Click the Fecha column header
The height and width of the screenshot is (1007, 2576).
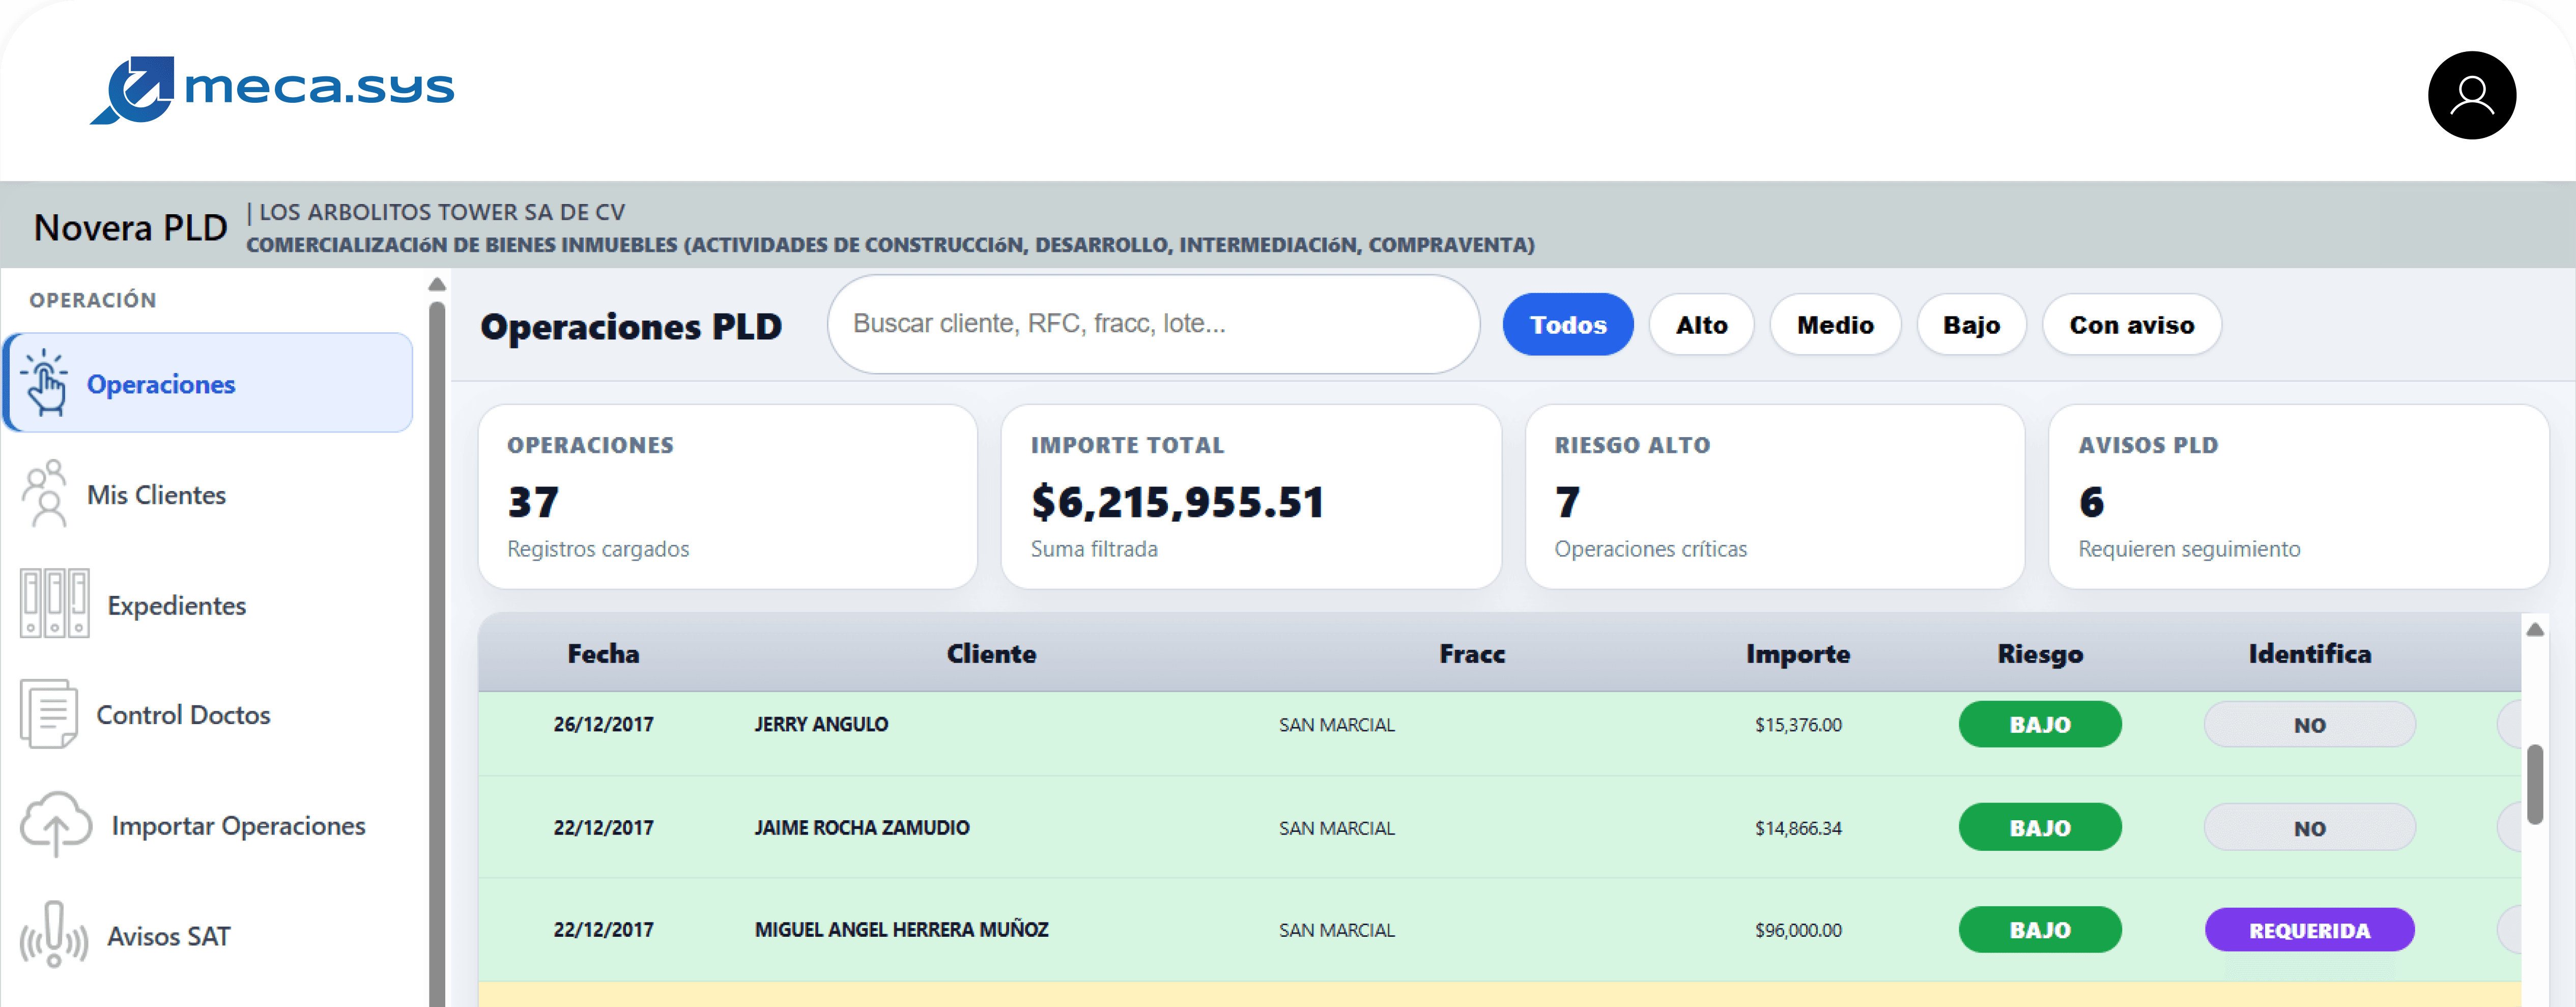click(x=603, y=653)
